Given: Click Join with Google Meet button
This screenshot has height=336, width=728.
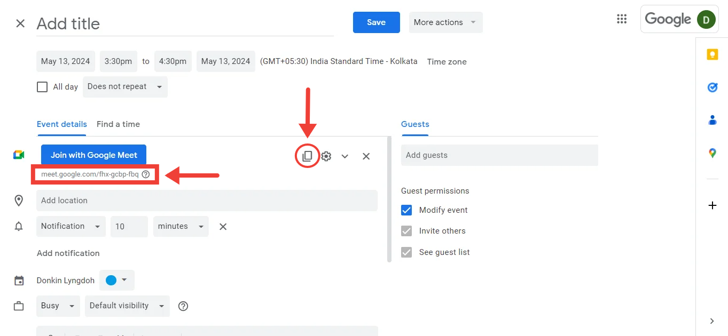Looking at the screenshot, I should click(x=93, y=155).
